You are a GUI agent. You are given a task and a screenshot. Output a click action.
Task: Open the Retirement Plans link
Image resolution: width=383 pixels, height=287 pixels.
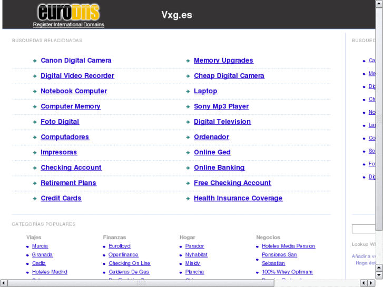tap(68, 183)
